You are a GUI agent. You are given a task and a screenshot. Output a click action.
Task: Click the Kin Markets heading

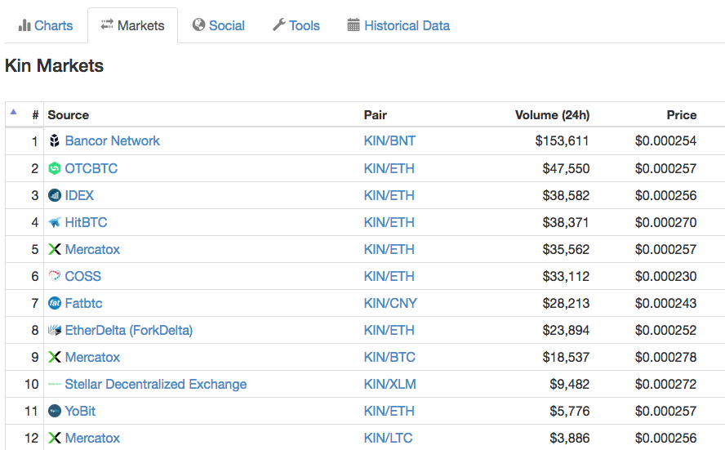pyautogui.click(x=54, y=65)
